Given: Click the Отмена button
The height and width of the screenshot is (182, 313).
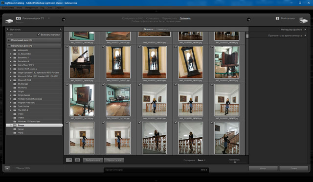Looking at the screenshot, I should (x=293, y=168).
